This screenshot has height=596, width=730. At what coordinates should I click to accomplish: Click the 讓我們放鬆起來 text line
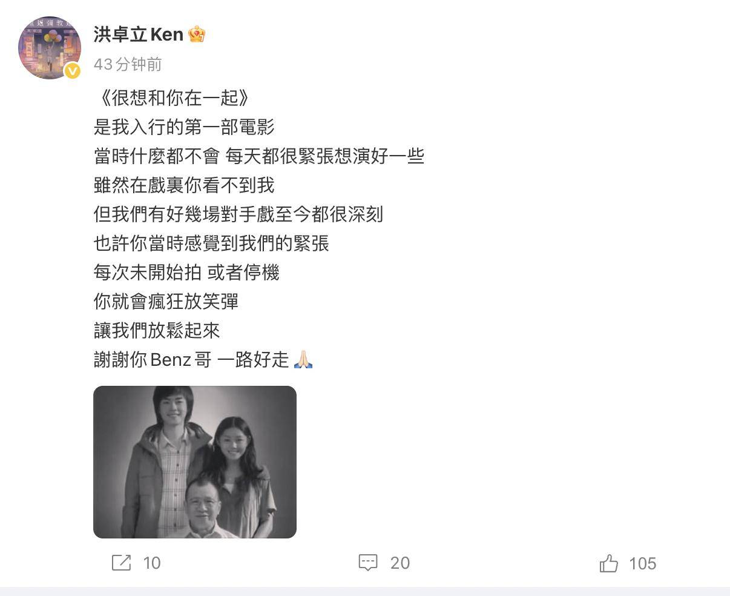coord(157,331)
